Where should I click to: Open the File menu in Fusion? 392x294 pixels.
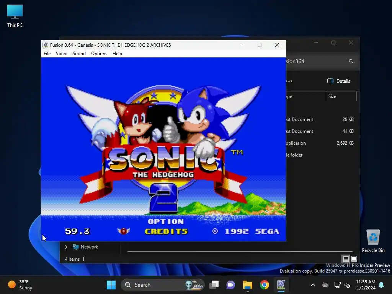[x=47, y=54]
